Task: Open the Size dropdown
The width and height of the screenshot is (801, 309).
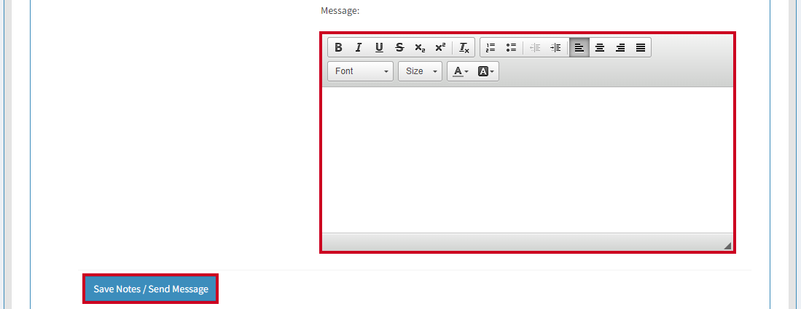Action: [x=421, y=71]
